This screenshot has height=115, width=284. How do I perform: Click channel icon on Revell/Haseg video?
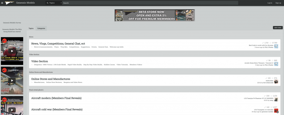pyautogui.click(x=4, y=99)
